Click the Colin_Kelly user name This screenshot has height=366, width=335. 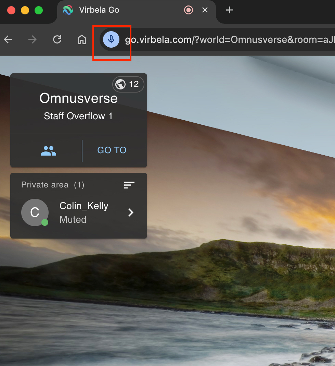pos(84,206)
